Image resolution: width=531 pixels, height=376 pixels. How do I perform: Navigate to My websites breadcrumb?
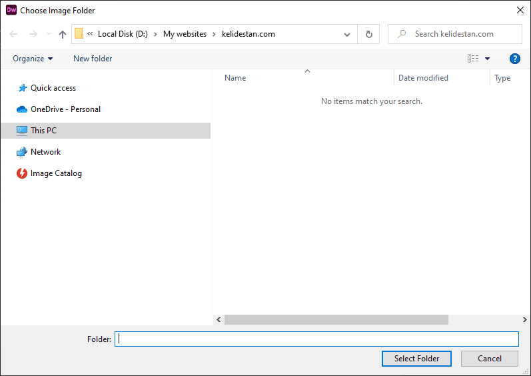pos(185,34)
